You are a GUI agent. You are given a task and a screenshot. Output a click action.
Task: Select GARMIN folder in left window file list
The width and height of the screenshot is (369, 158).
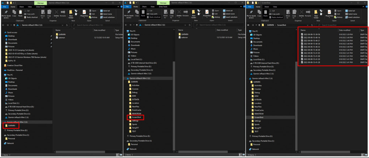tap(61, 34)
